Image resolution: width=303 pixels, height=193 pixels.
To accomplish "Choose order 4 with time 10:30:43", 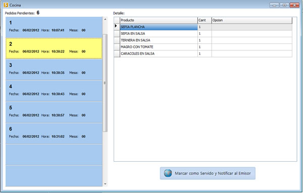I will click(x=54, y=91).
